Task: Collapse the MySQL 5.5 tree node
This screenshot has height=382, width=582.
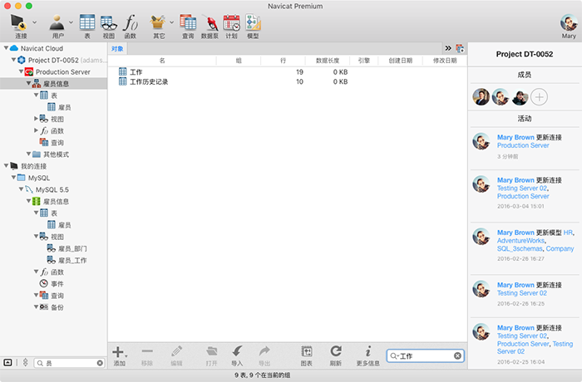Action: (x=21, y=189)
